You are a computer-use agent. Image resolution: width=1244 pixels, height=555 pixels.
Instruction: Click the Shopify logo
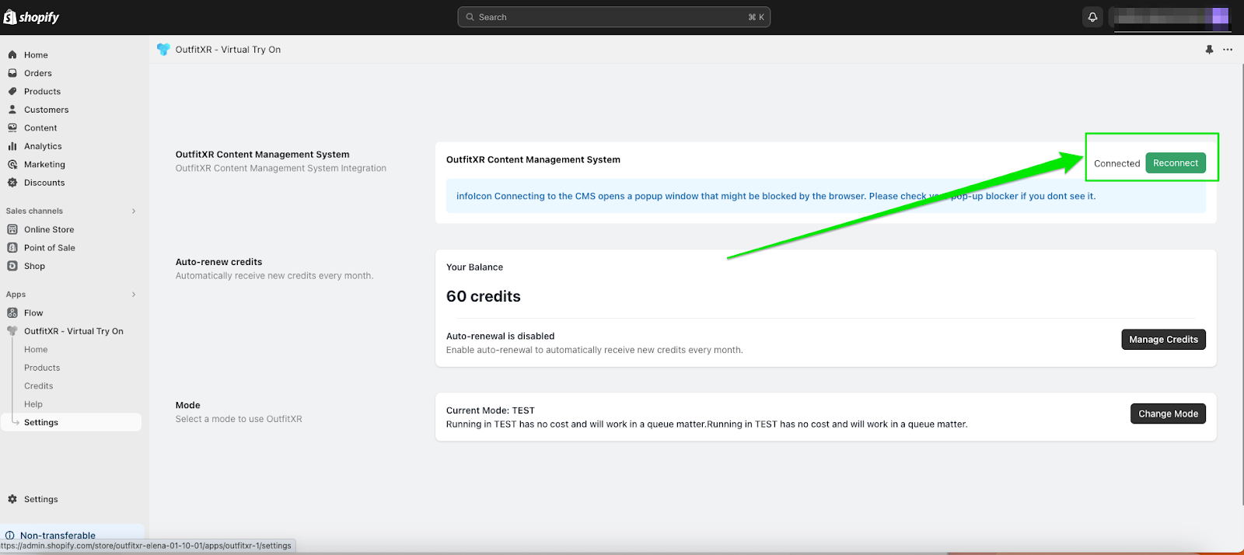31,17
